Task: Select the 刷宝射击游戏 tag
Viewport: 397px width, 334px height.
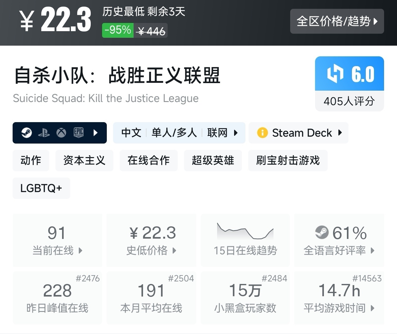Action: (288, 161)
